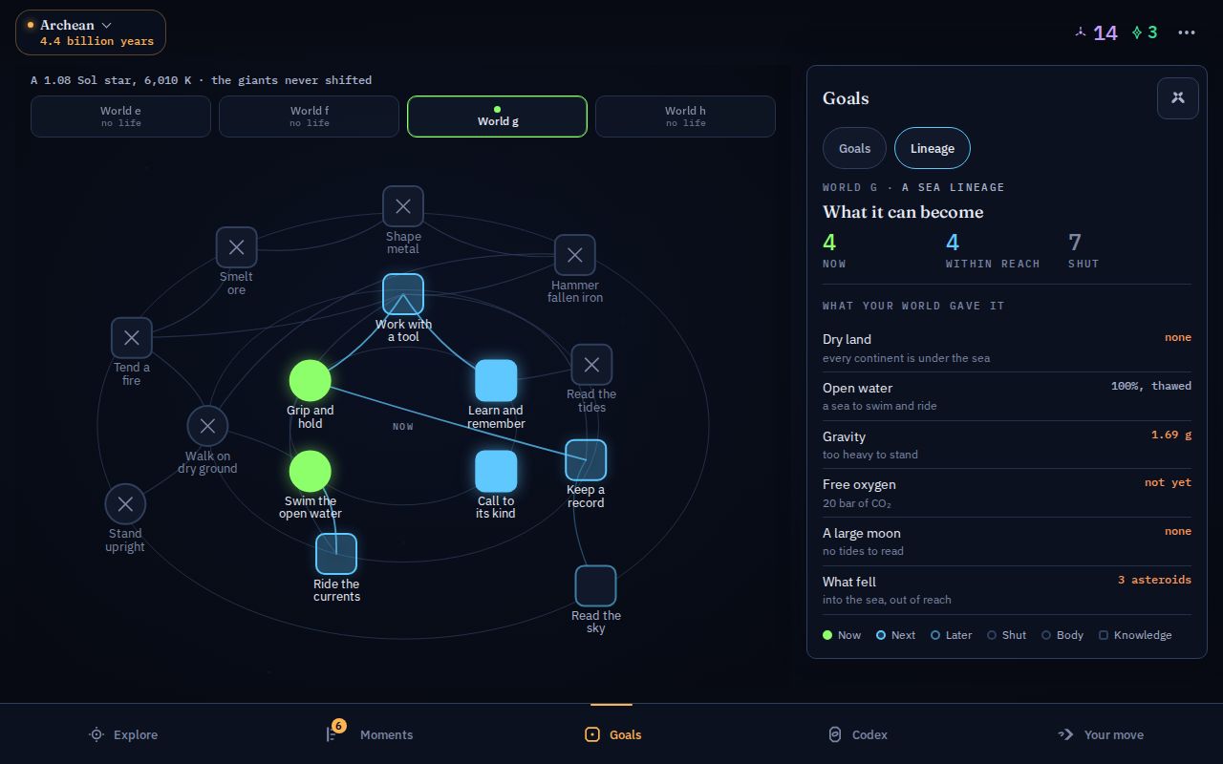Image resolution: width=1223 pixels, height=764 pixels.
Task: Select the World g tab
Action: [497, 117]
